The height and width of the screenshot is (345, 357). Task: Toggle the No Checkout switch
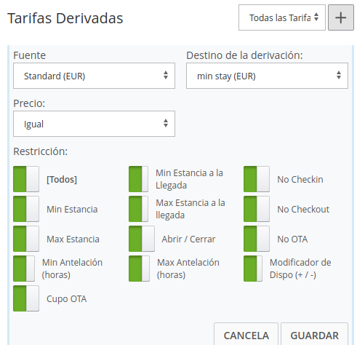tap(257, 209)
